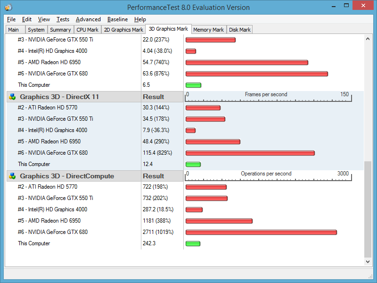Click the 1181 (388%) result value
Viewport: 377px width, 283px height.
pos(156,221)
